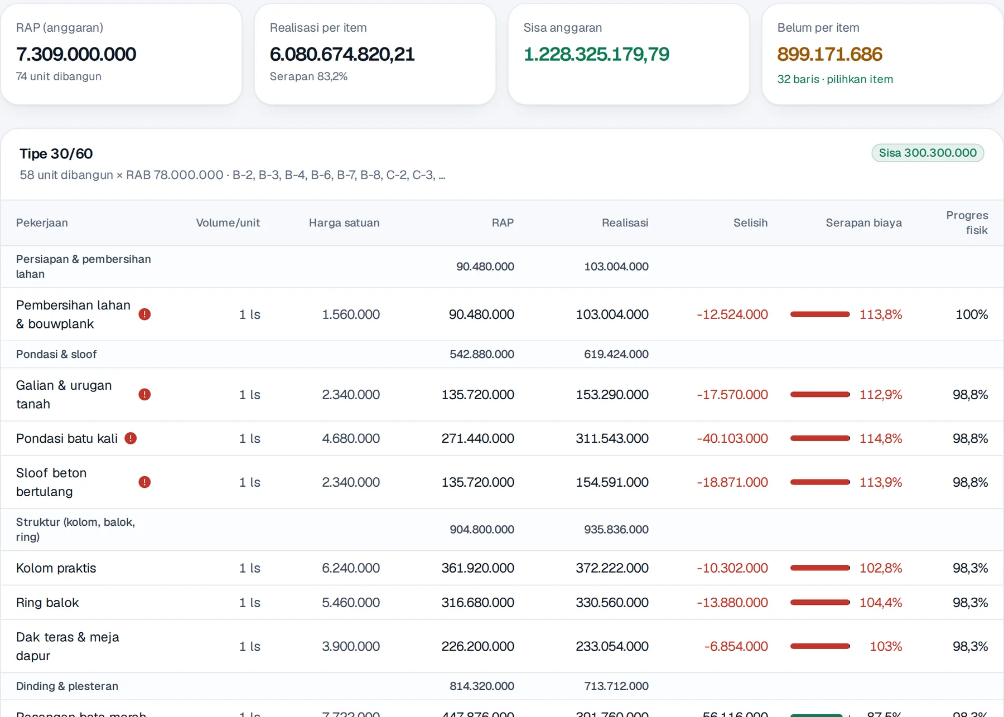Click the Selisih value -40.103.000
This screenshot has width=1004, height=717.
pos(732,438)
